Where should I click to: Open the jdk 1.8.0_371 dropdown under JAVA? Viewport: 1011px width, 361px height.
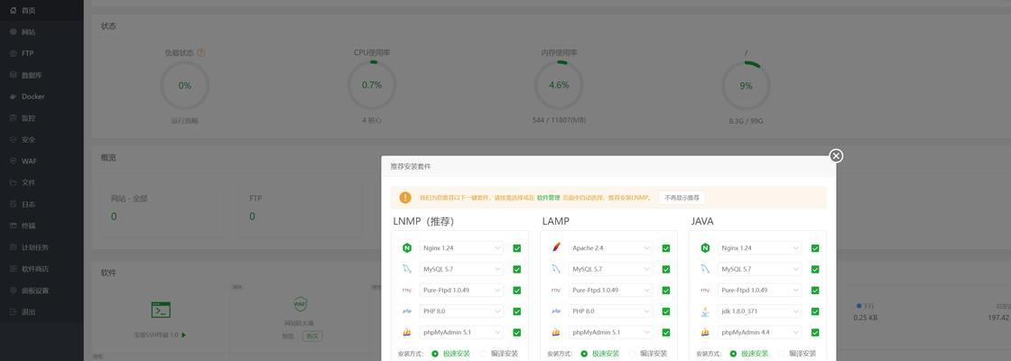759,311
